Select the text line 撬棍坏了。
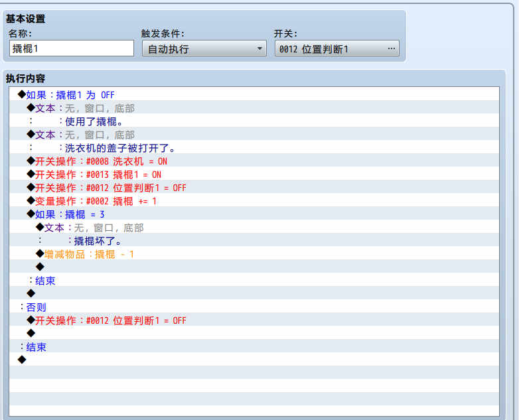 point(254,241)
